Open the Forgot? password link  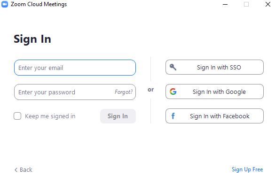pyautogui.click(x=124, y=92)
